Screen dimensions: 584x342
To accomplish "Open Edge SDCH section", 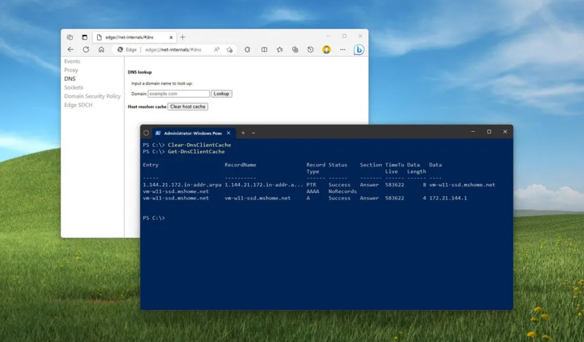I will click(x=78, y=105).
